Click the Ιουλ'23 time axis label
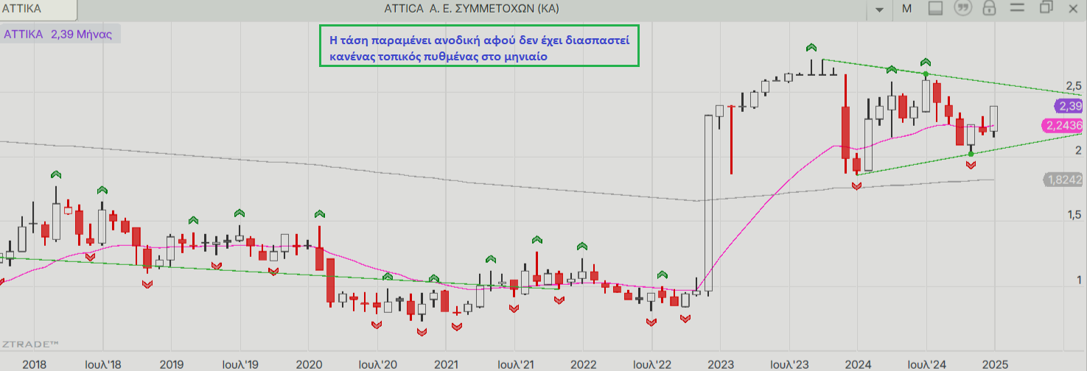 point(789,364)
